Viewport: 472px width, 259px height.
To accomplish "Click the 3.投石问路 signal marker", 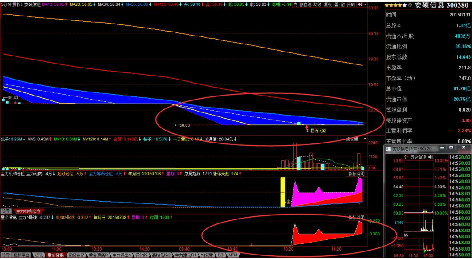I will click(316, 131).
